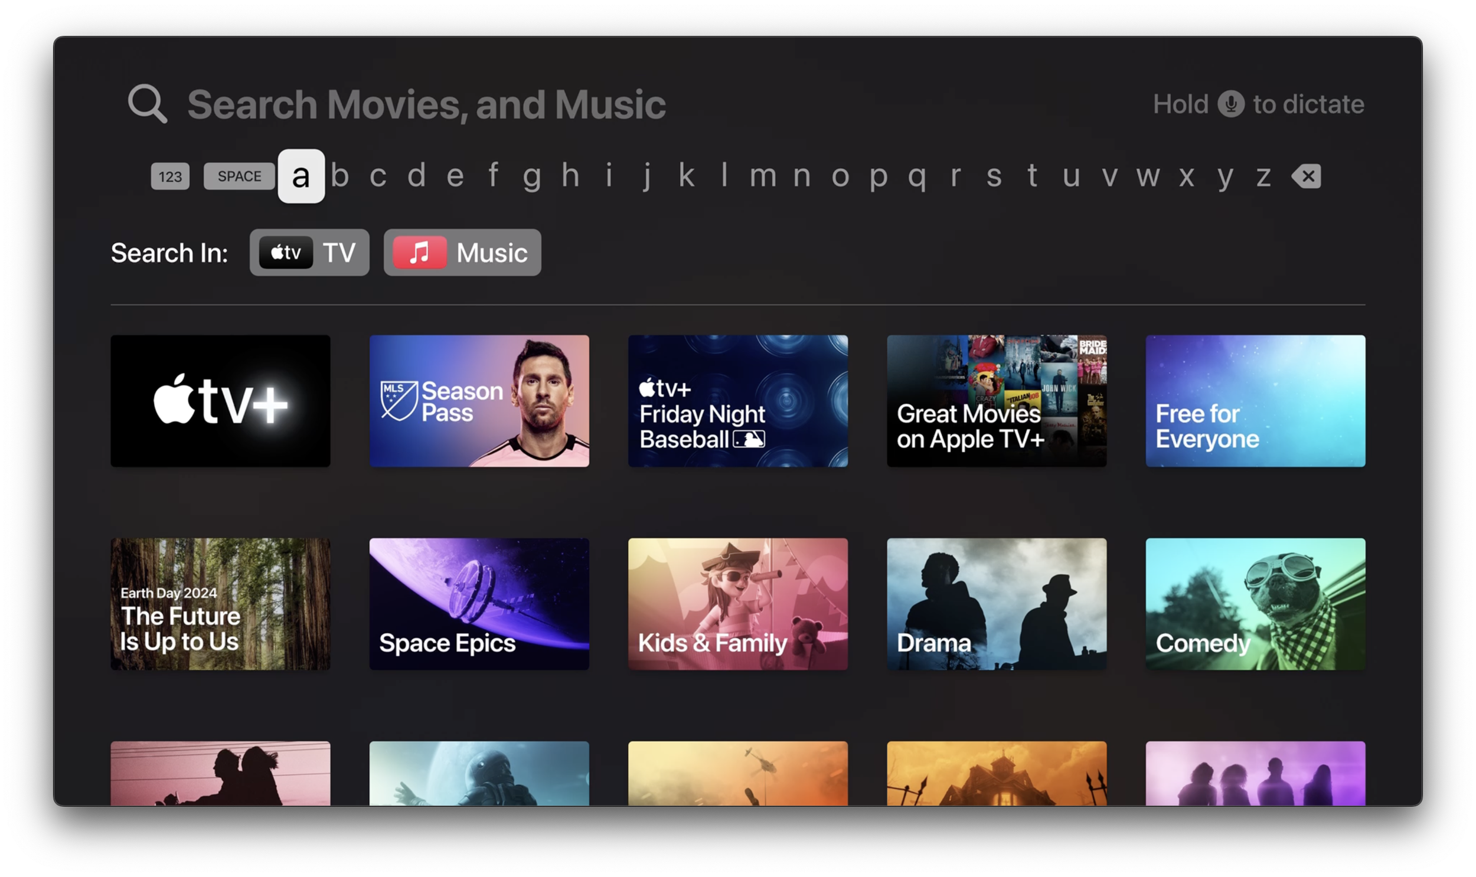1476x877 pixels.
Task: Tap the backspace delete key icon
Action: click(1307, 176)
